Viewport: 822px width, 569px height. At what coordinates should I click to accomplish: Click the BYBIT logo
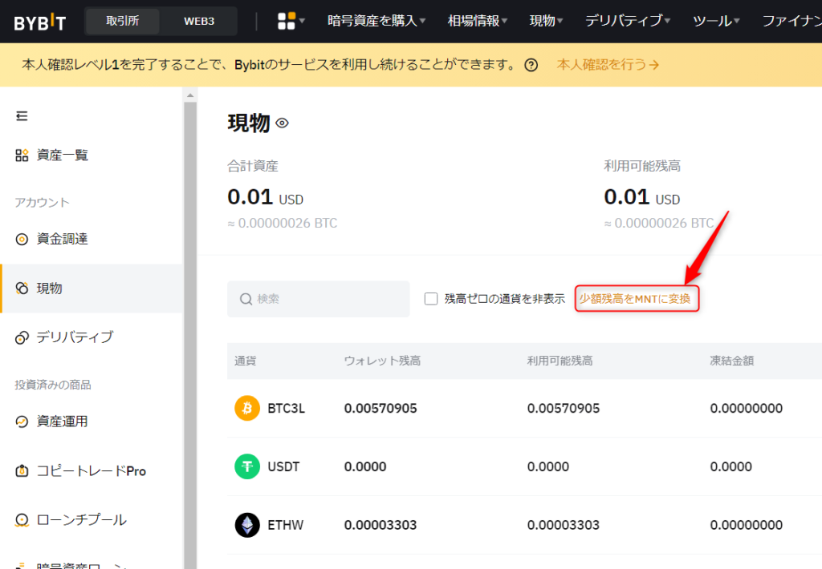[39, 21]
